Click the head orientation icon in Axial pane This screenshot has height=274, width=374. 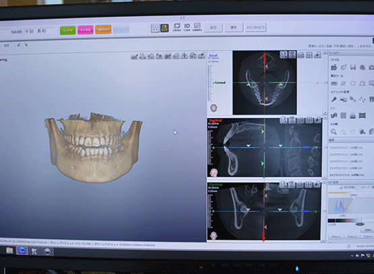[214, 108]
